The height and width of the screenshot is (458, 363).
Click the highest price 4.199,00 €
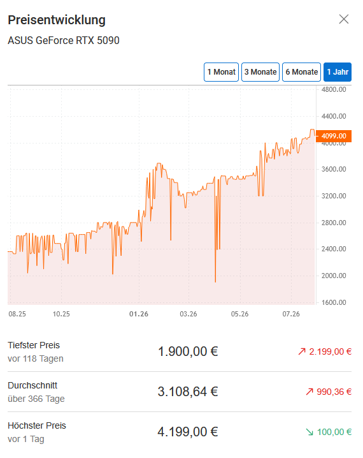click(188, 432)
